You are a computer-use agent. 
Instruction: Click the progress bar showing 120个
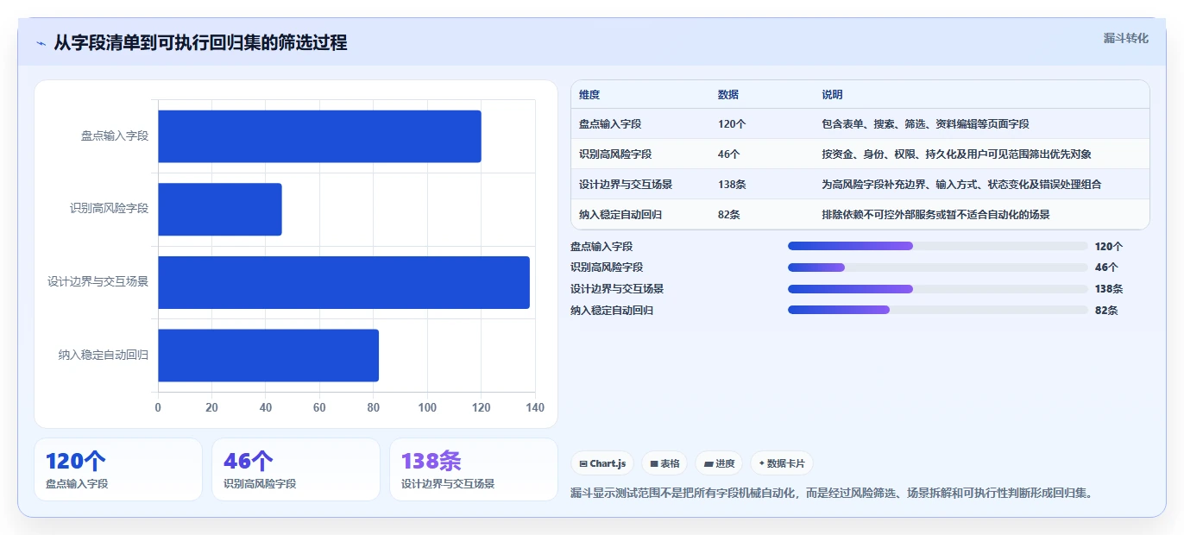click(x=938, y=246)
